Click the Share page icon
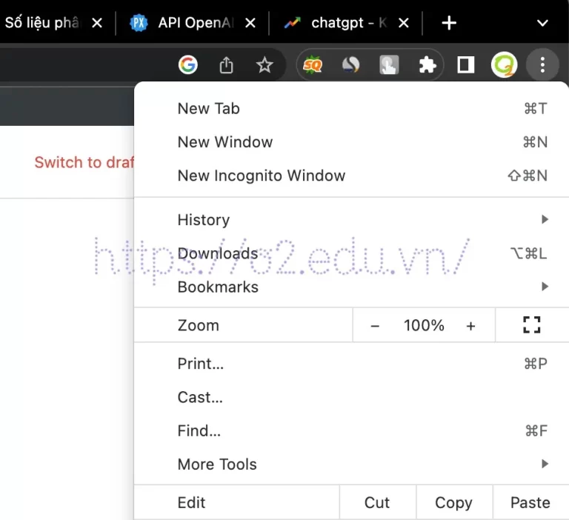The width and height of the screenshot is (569, 520). (226, 65)
